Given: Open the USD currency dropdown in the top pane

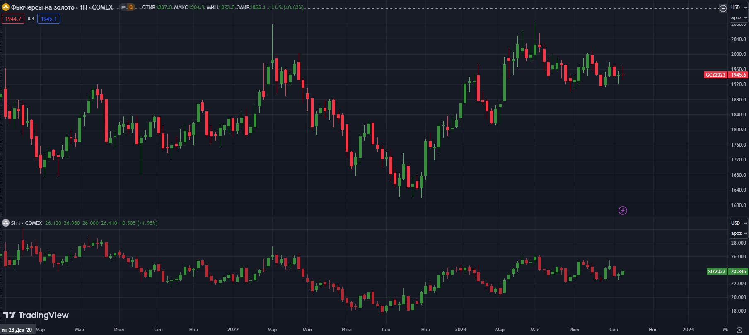Looking at the screenshot, I should click(x=738, y=7).
